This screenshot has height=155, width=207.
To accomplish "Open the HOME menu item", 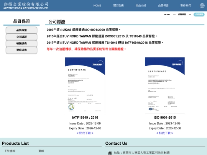I will pos(97,5).
